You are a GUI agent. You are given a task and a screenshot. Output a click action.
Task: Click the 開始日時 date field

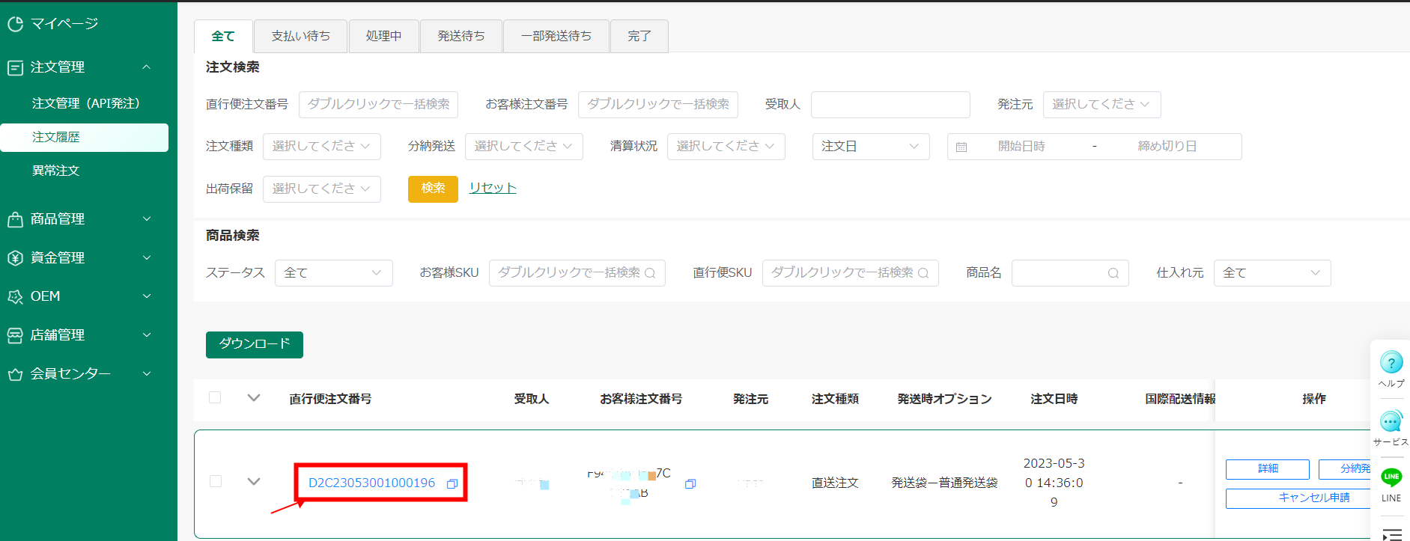(1021, 147)
